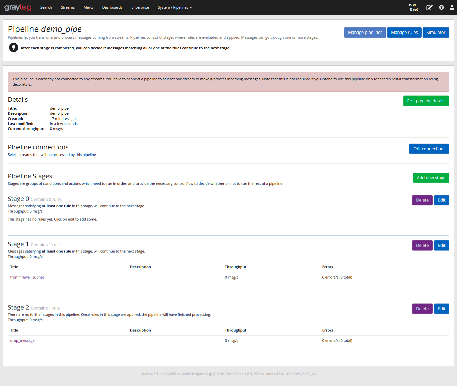Click the 'Current throughput: 0 msg/s' value
This screenshot has width=457, height=386.
[x=56, y=129]
